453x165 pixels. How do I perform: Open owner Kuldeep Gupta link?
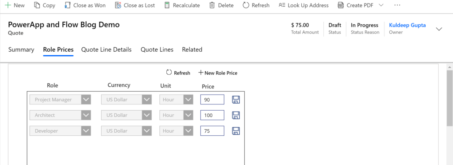pos(407,25)
